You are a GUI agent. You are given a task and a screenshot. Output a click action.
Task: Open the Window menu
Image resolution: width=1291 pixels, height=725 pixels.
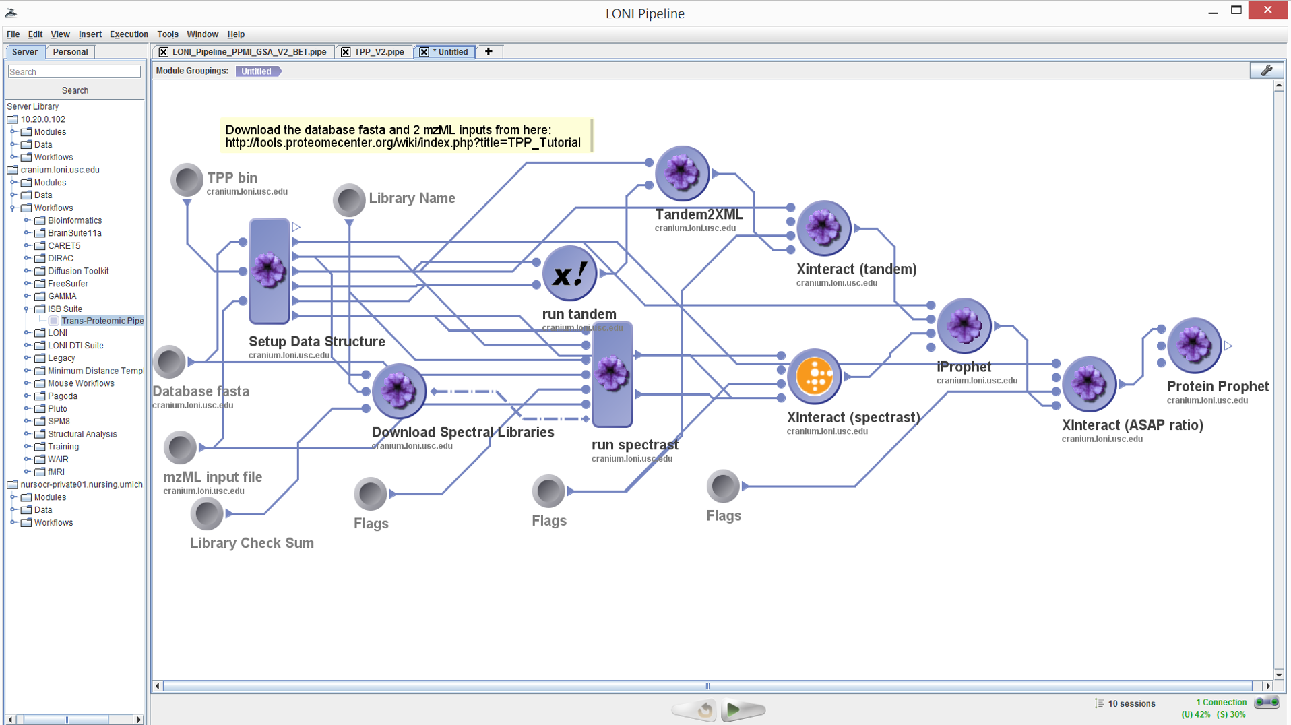[202, 34]
